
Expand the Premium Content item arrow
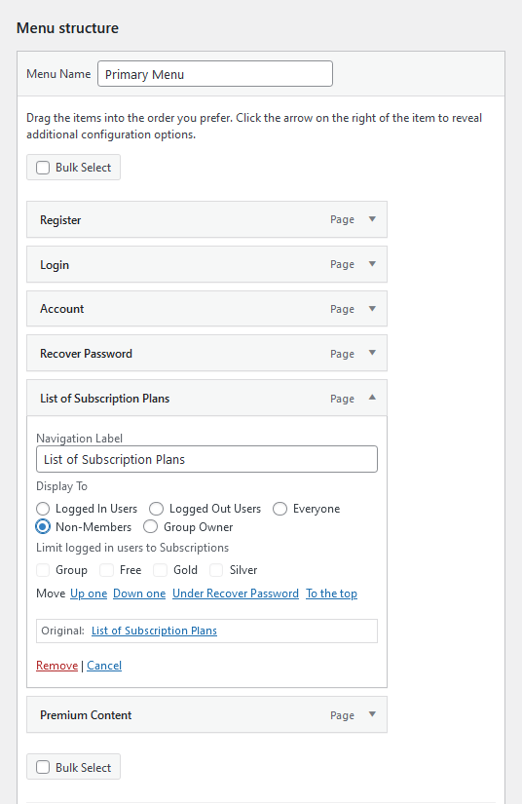(x=372, y=714)
